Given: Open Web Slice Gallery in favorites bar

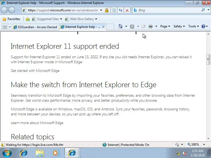Looking at the screenshot, I should (81, 19).
